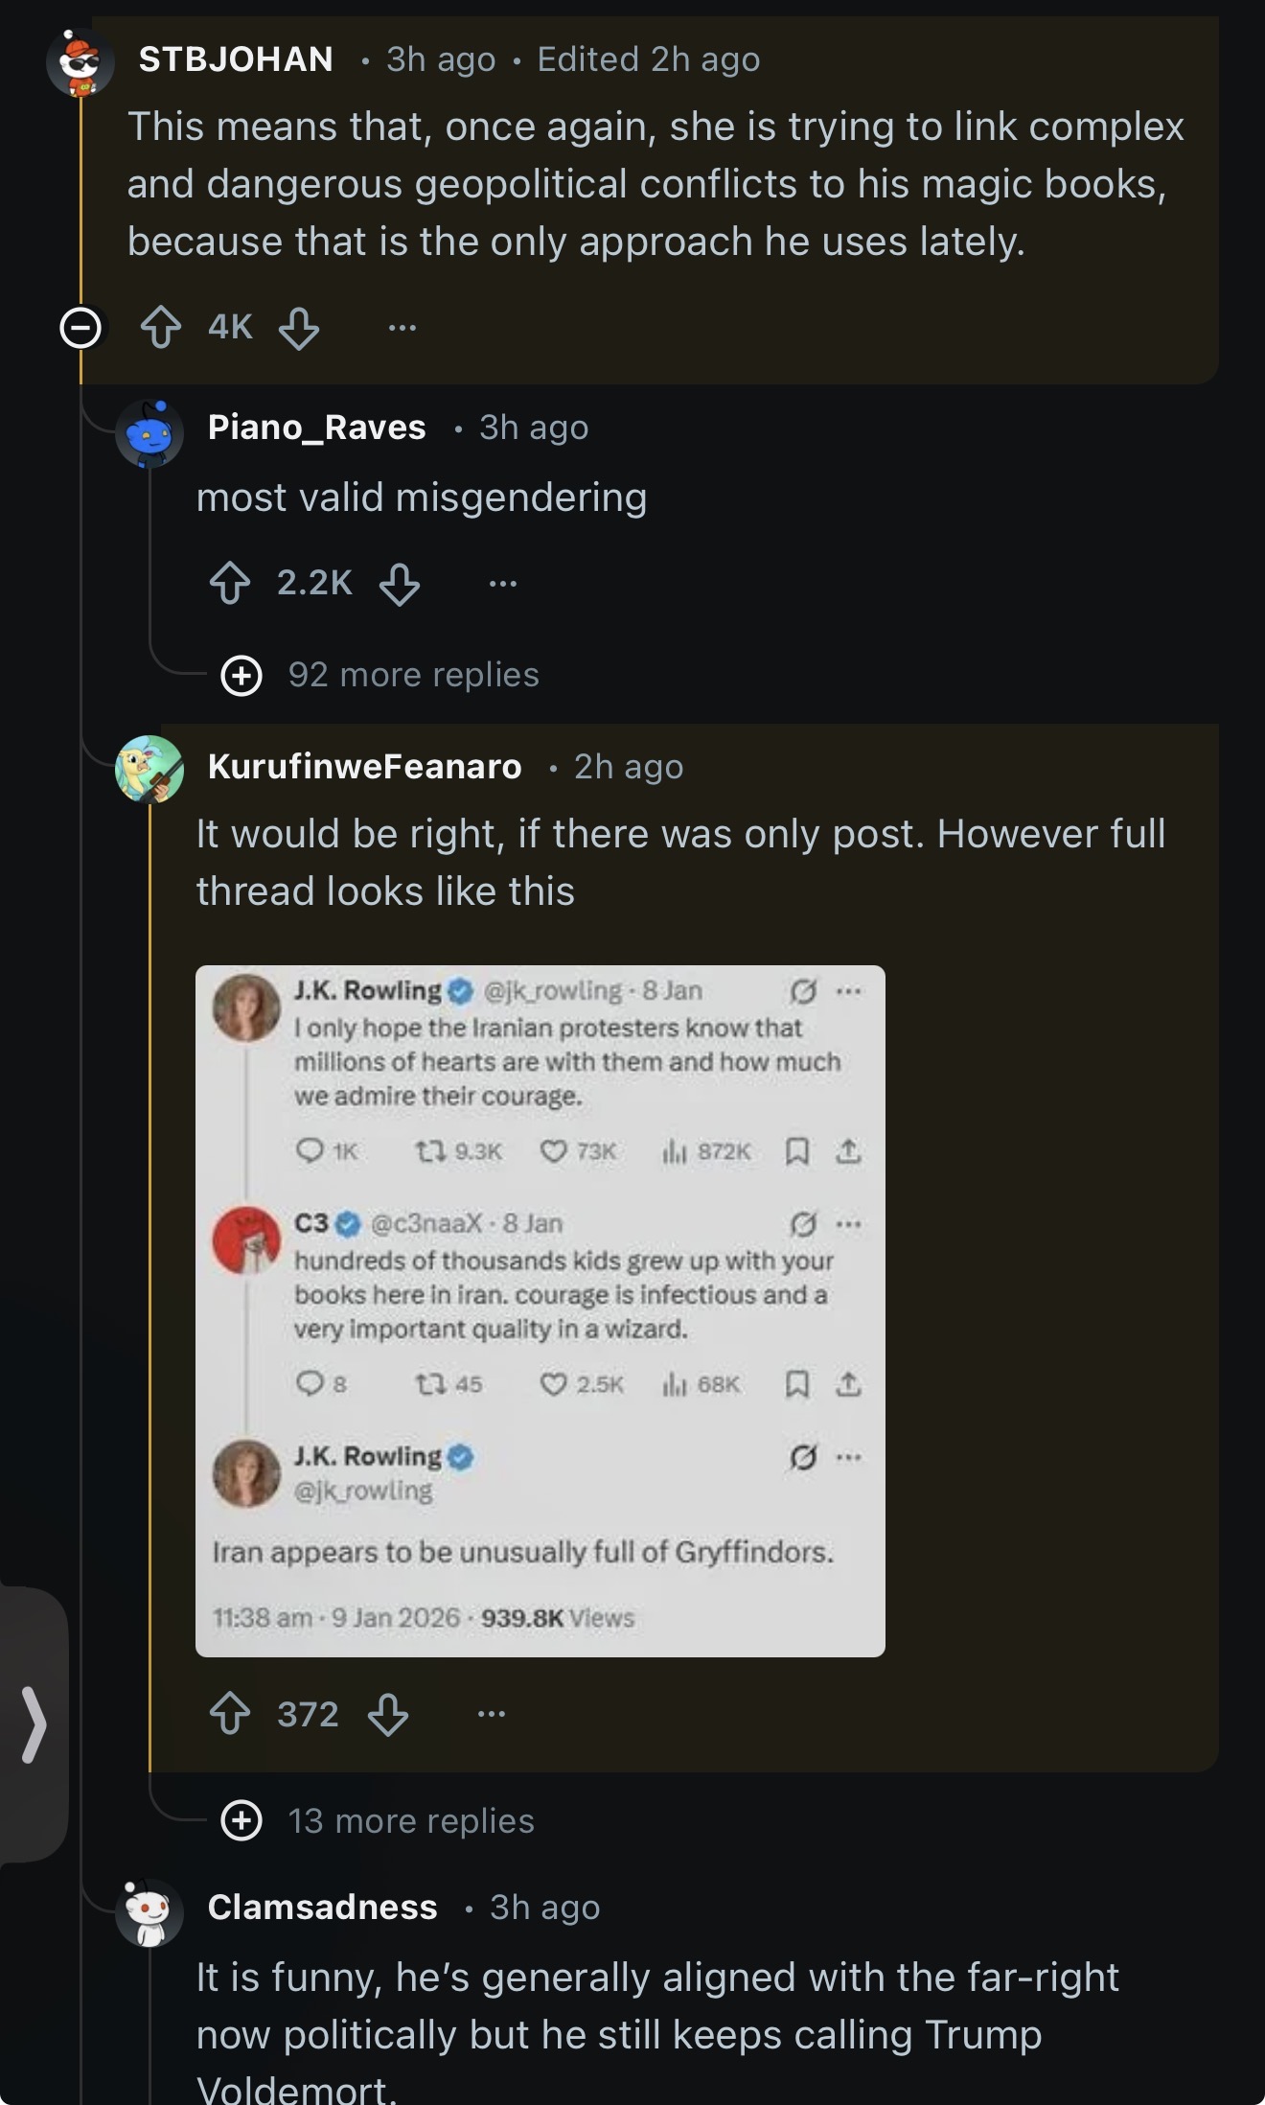Expand 92 more replies
This screenshot has height=2105, width=1265.
pyautogui.click(x=379, y=675)
